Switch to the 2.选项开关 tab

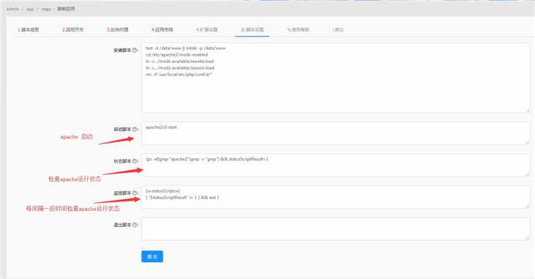[72, 30]
